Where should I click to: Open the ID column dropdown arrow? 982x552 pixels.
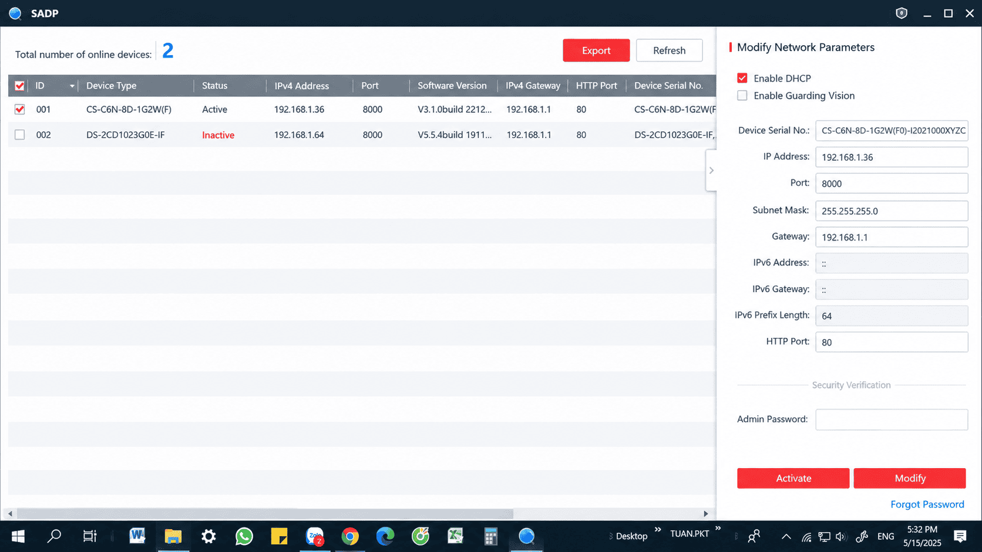point(72,86)
